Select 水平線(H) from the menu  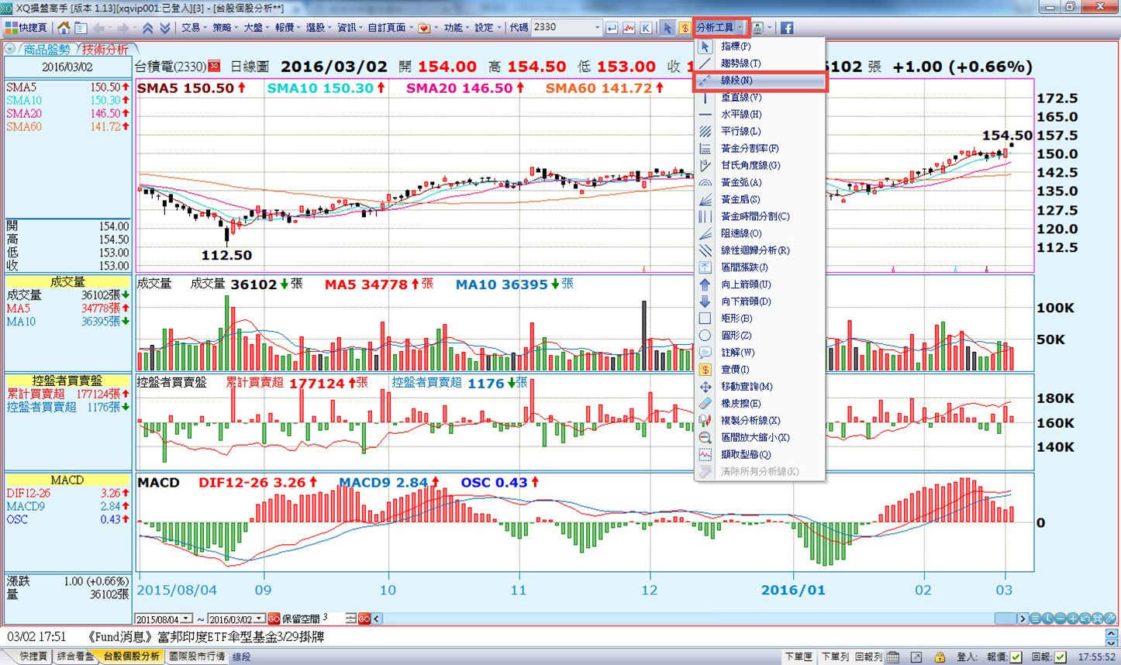760,115
